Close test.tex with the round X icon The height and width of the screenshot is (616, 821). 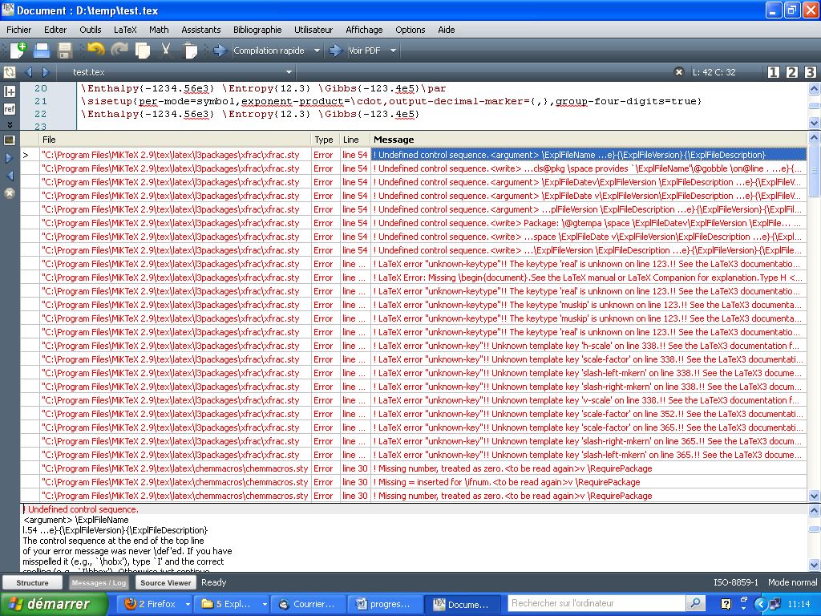(678, 72)
